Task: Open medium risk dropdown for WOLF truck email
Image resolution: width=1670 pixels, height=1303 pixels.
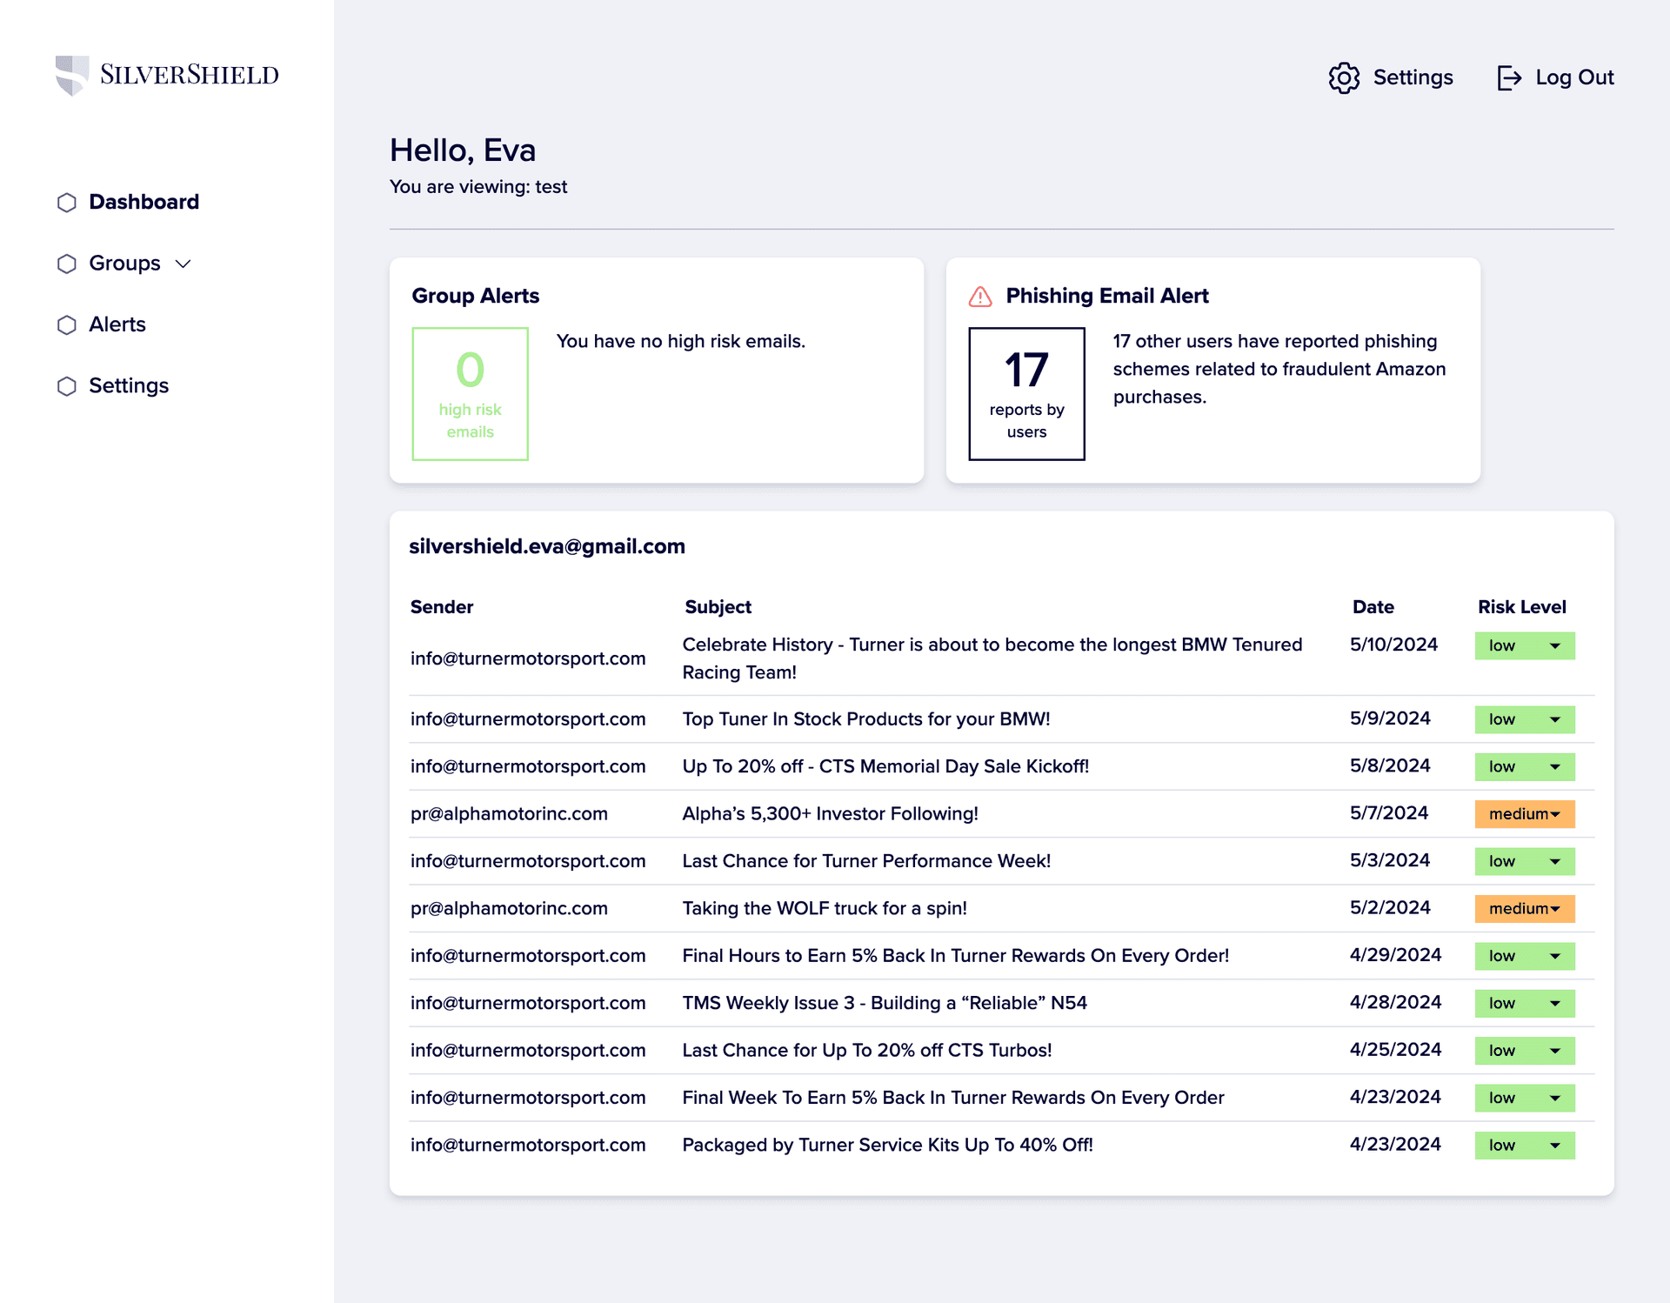Action: pos(1525,909)
